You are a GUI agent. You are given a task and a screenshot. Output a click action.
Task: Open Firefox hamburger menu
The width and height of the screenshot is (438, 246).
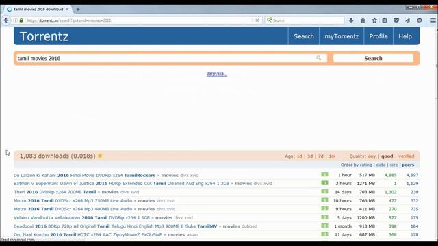tap(433, 20)
